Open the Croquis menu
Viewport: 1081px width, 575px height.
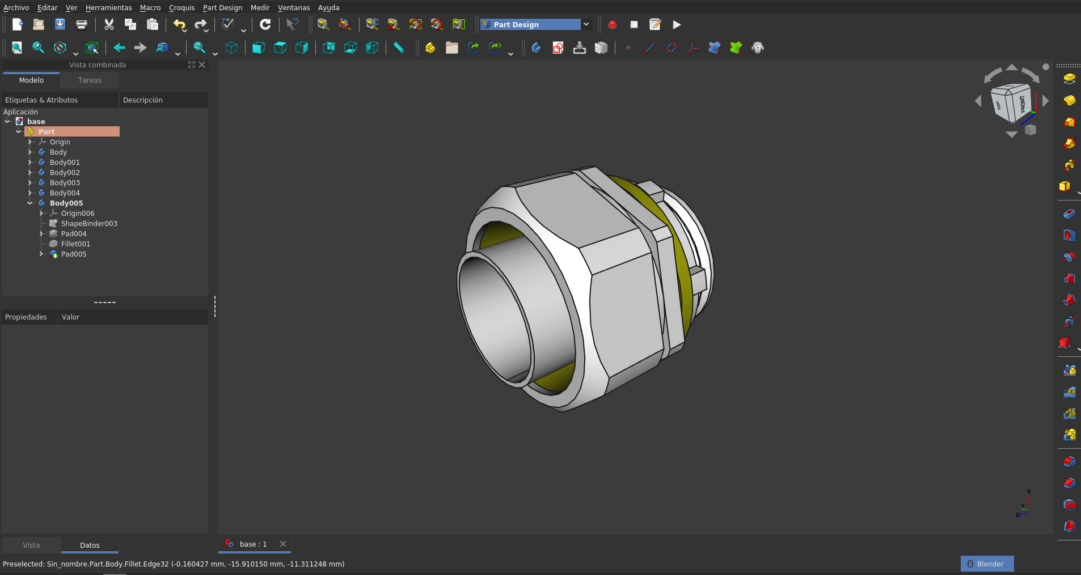181,7
